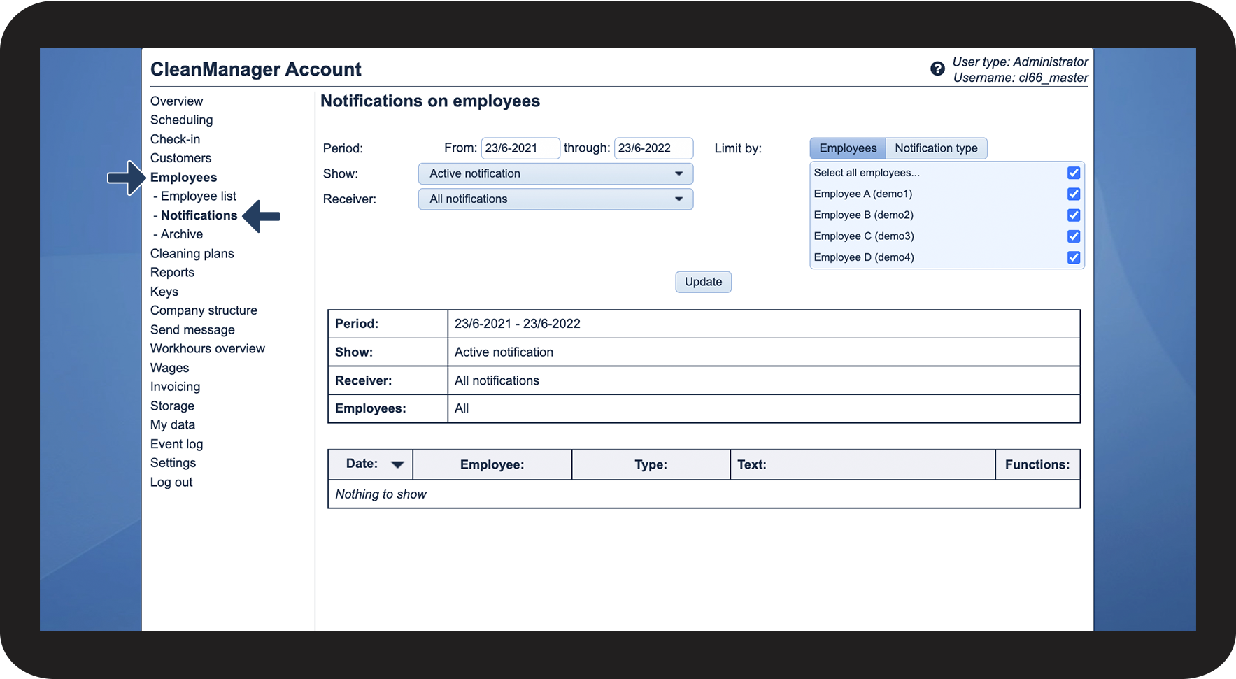Edit the through date field

click(653, 148)
